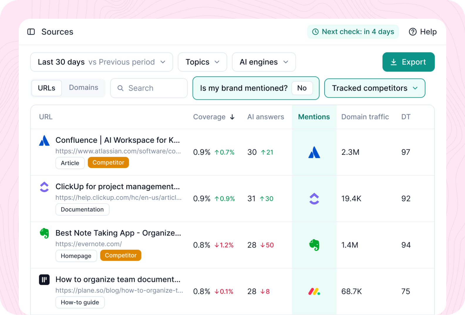
Task: Click the plane.so/blog URL text
Action: point(119,290)
